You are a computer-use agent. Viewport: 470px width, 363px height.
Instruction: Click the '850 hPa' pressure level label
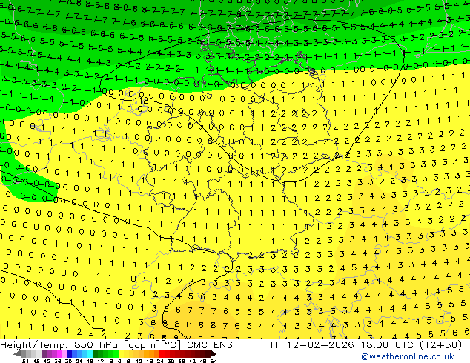click(97, 345)
